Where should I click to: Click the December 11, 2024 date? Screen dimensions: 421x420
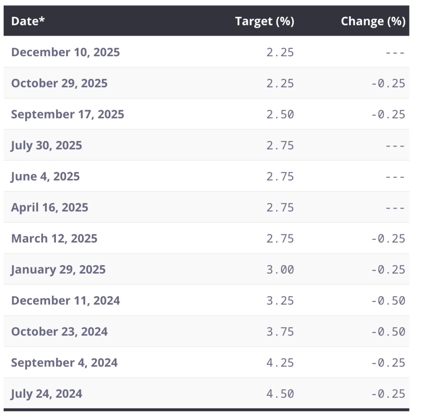pyautogui.click(x=65, y=300)
